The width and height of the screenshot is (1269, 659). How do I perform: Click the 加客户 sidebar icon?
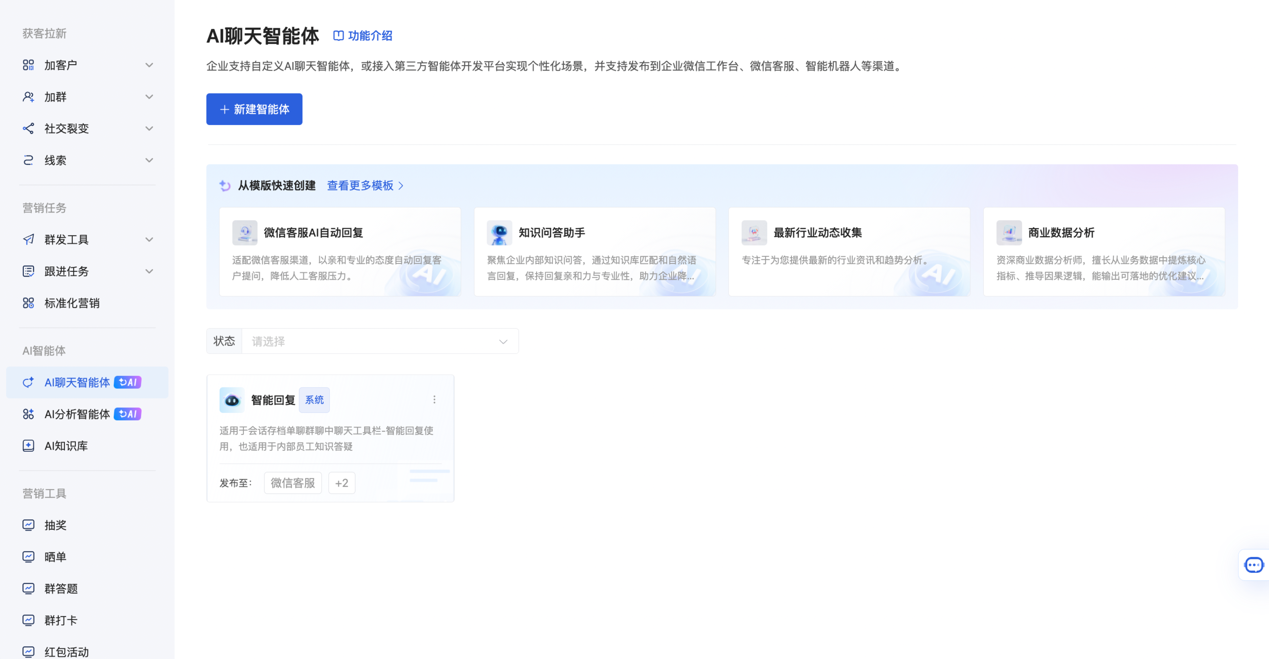click(x=29, y=65)
